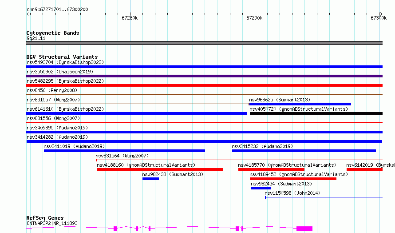Click the nsv6141610 (ByrskaBishop2022) blue bar
The width and height of the screenshot is (395, 233).
click(137, 113)
